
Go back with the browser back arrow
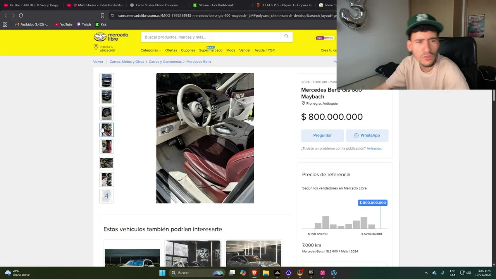(x=5, y=15)
